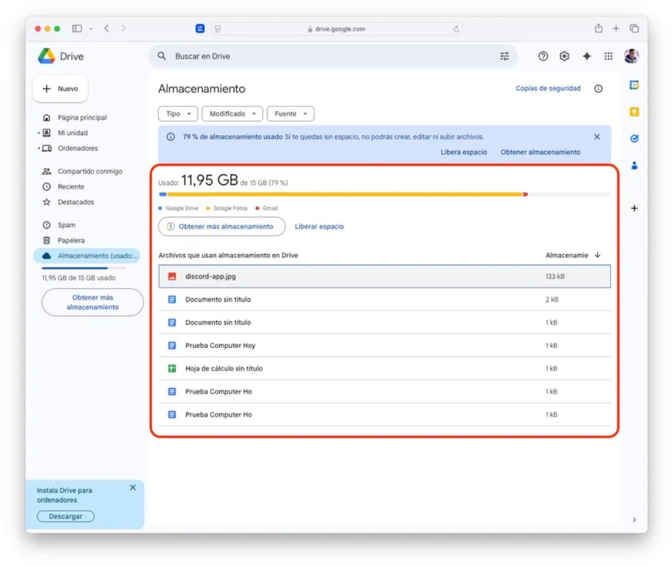Click the Liberar espacio link
Viewport: 672px width, 566px height.
[x=319, y=227]
